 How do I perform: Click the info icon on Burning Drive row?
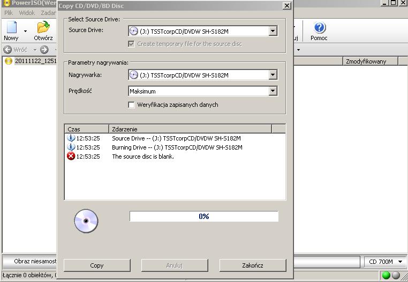pyautogui.click(x=71, y=147)
